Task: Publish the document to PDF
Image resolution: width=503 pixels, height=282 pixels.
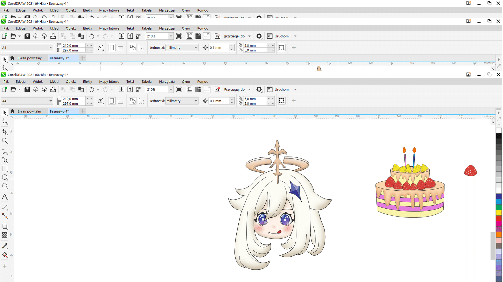Action: tap(138, 89)
